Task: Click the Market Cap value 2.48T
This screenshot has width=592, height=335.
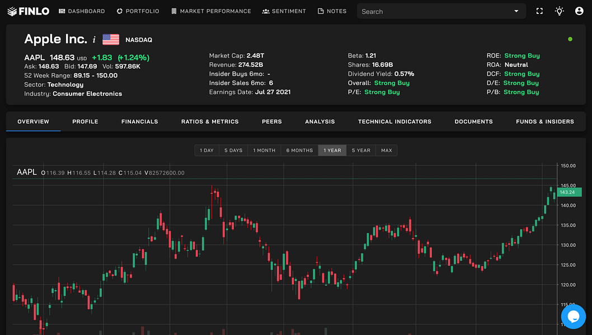Action: coord(255,55)
